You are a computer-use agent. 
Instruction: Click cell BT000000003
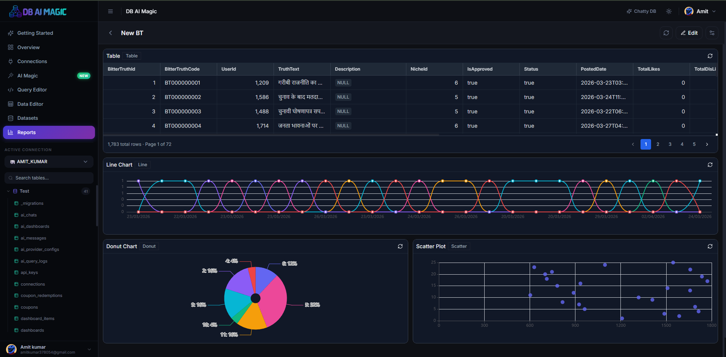coord(188,111)
